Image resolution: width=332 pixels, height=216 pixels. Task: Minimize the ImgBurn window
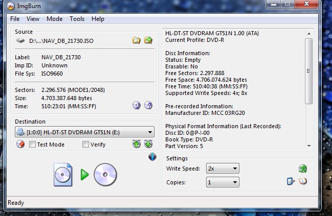[274, 4]
